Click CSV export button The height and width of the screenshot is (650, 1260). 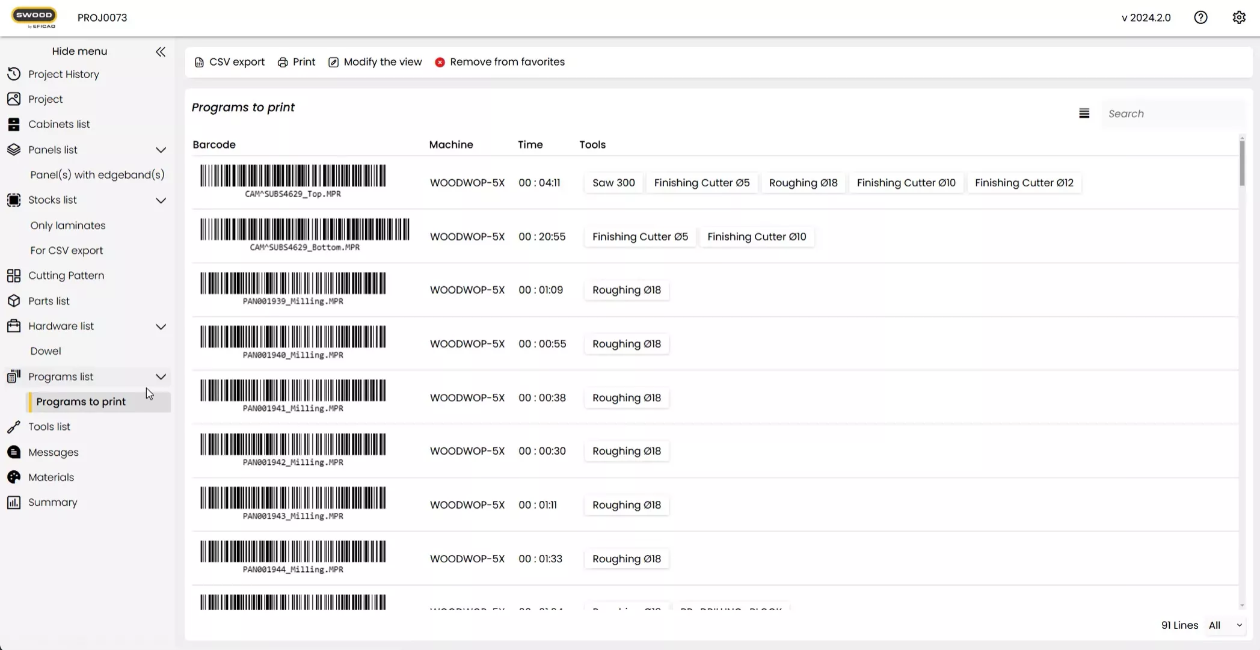[x=229, y=62]
